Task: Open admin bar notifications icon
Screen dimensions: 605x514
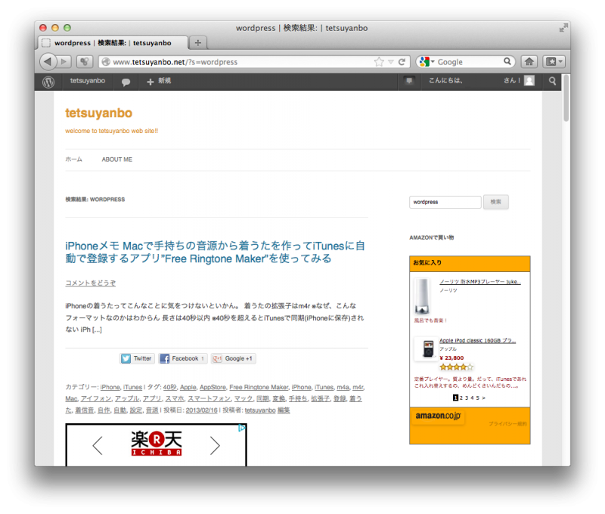Action: point(409,81)
